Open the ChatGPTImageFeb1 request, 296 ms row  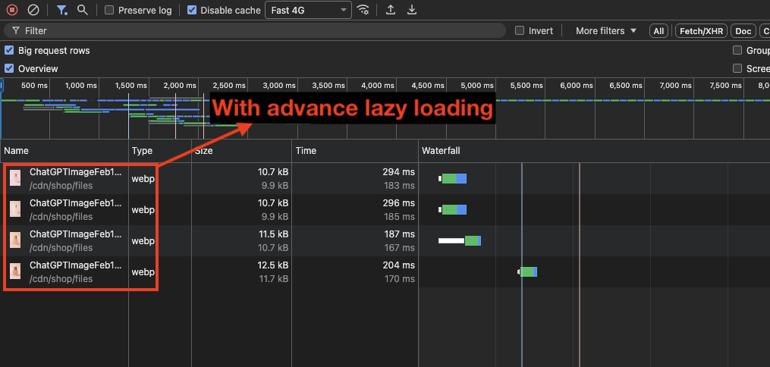(x=75, y=203)
